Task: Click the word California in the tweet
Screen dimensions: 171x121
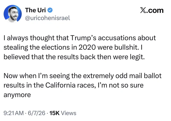Action: point(60,85)
